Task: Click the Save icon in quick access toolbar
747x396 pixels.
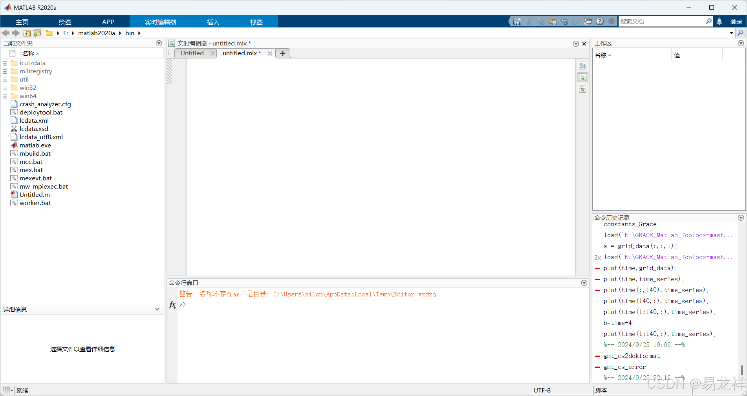Action: pyautogui.click(x=517, y=22)
